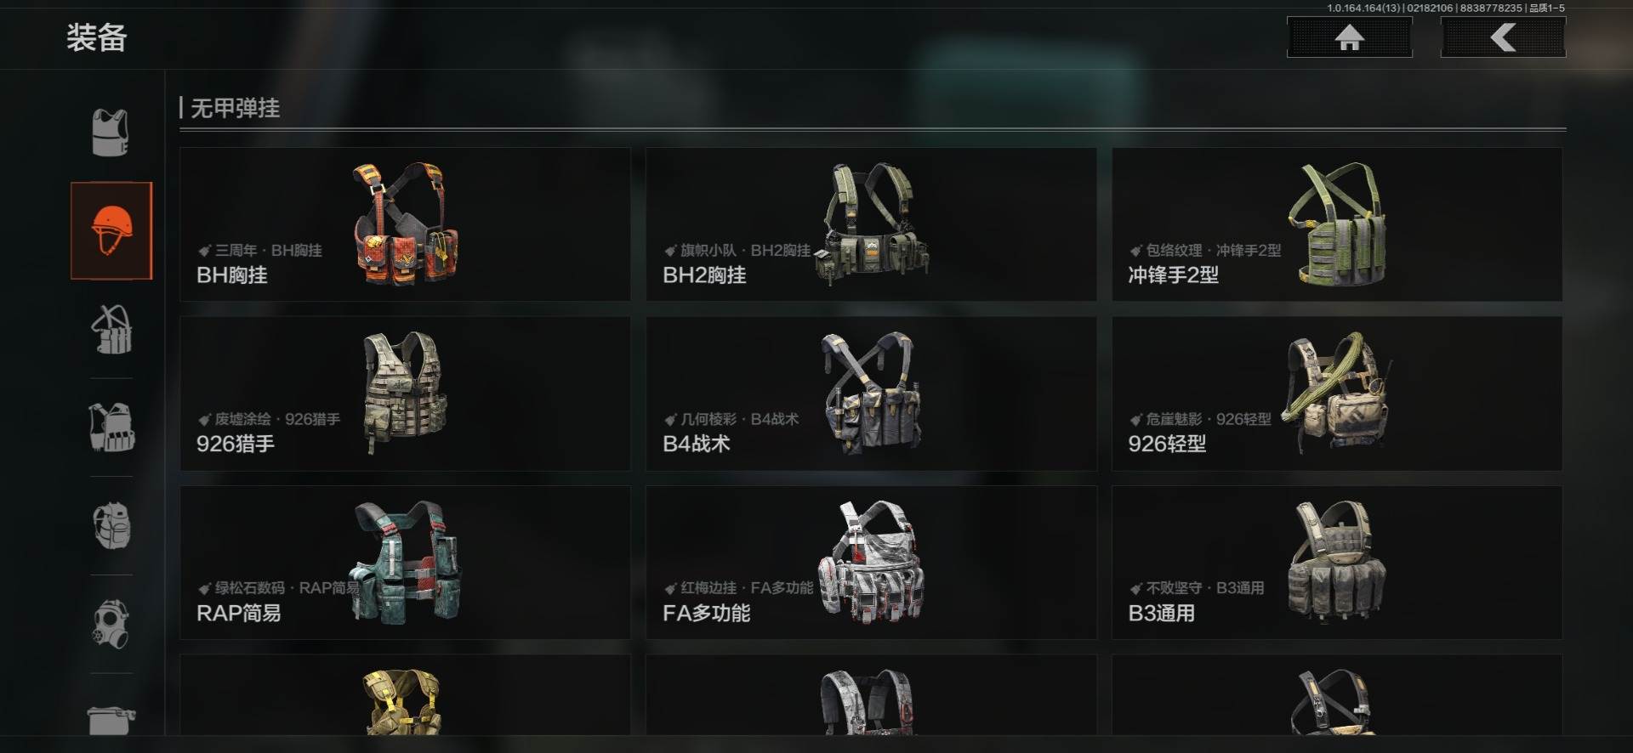Open the yellow rig in bottom row

(x=405, y=695)
